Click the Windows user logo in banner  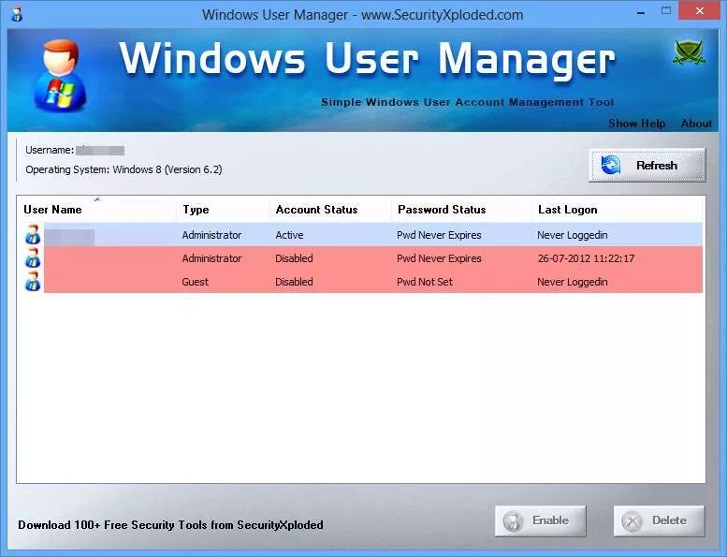60,76
